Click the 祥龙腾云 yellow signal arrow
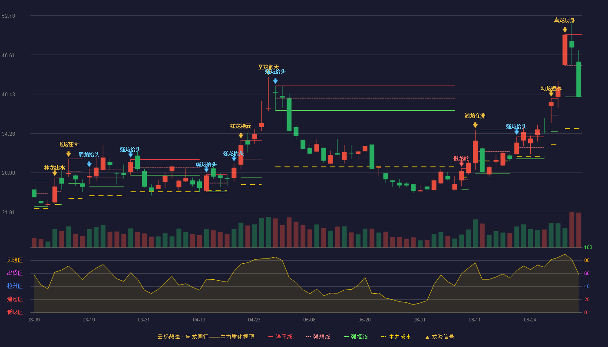 241,136
